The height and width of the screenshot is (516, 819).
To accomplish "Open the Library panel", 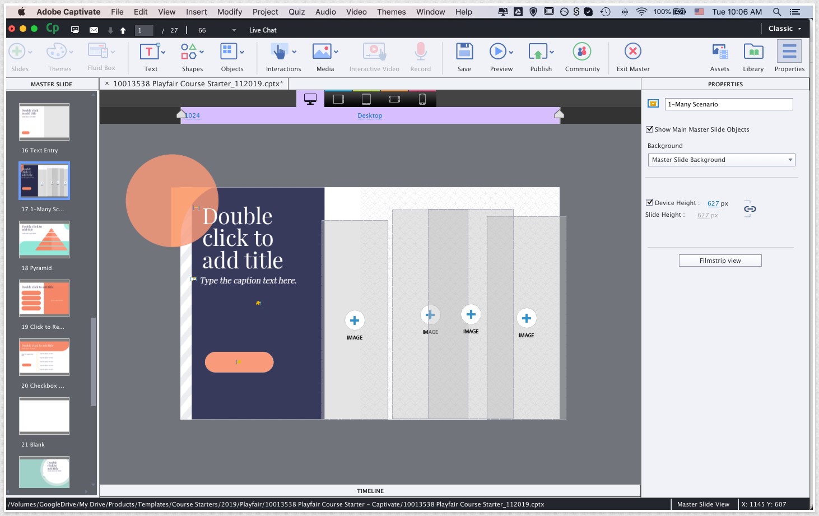I will (753, 52).
